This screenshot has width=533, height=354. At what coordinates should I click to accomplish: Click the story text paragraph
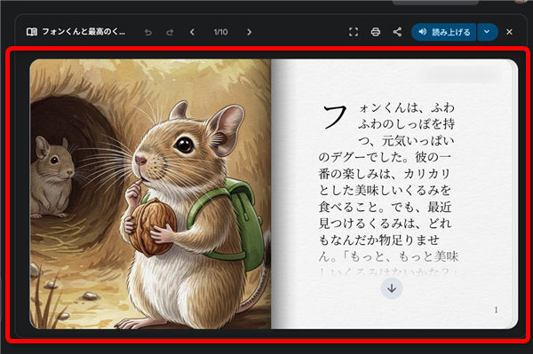coord(387,189)
